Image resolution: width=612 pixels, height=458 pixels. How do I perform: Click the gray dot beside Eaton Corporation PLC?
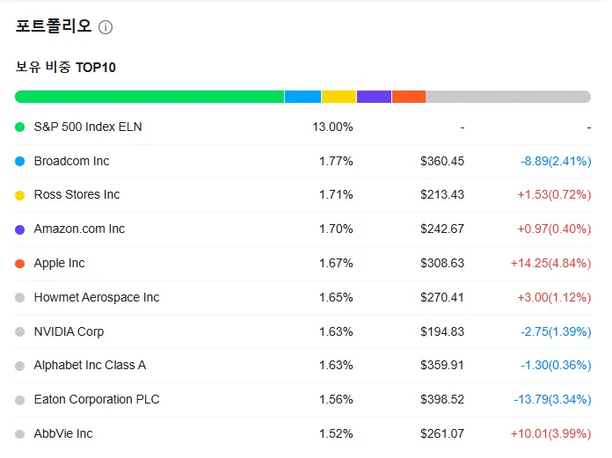[20, 400]
